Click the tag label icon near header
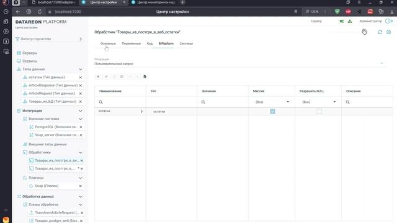The image size is (397, 223). (364, 32)
